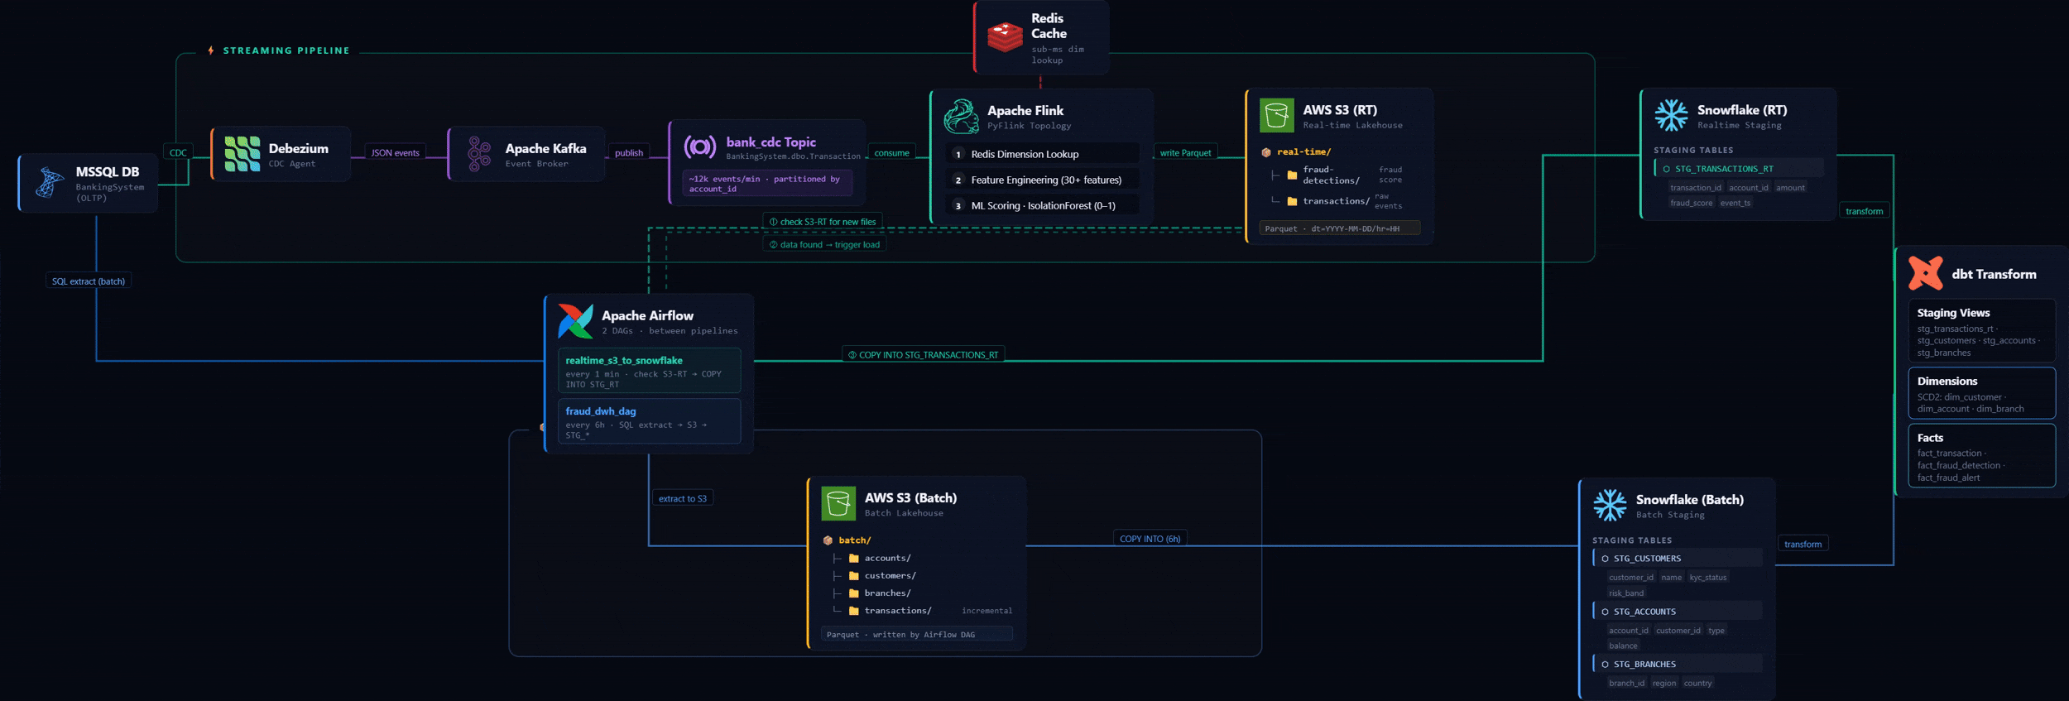2069x701 pixels.
Task: Click the batch customers folder icon
Action: (x=854, y=576)
